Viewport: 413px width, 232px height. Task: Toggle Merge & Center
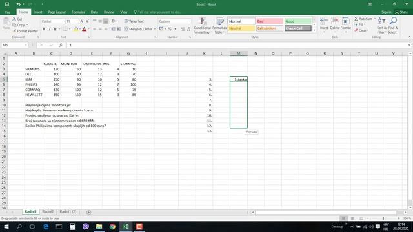[x=138, y=29]
